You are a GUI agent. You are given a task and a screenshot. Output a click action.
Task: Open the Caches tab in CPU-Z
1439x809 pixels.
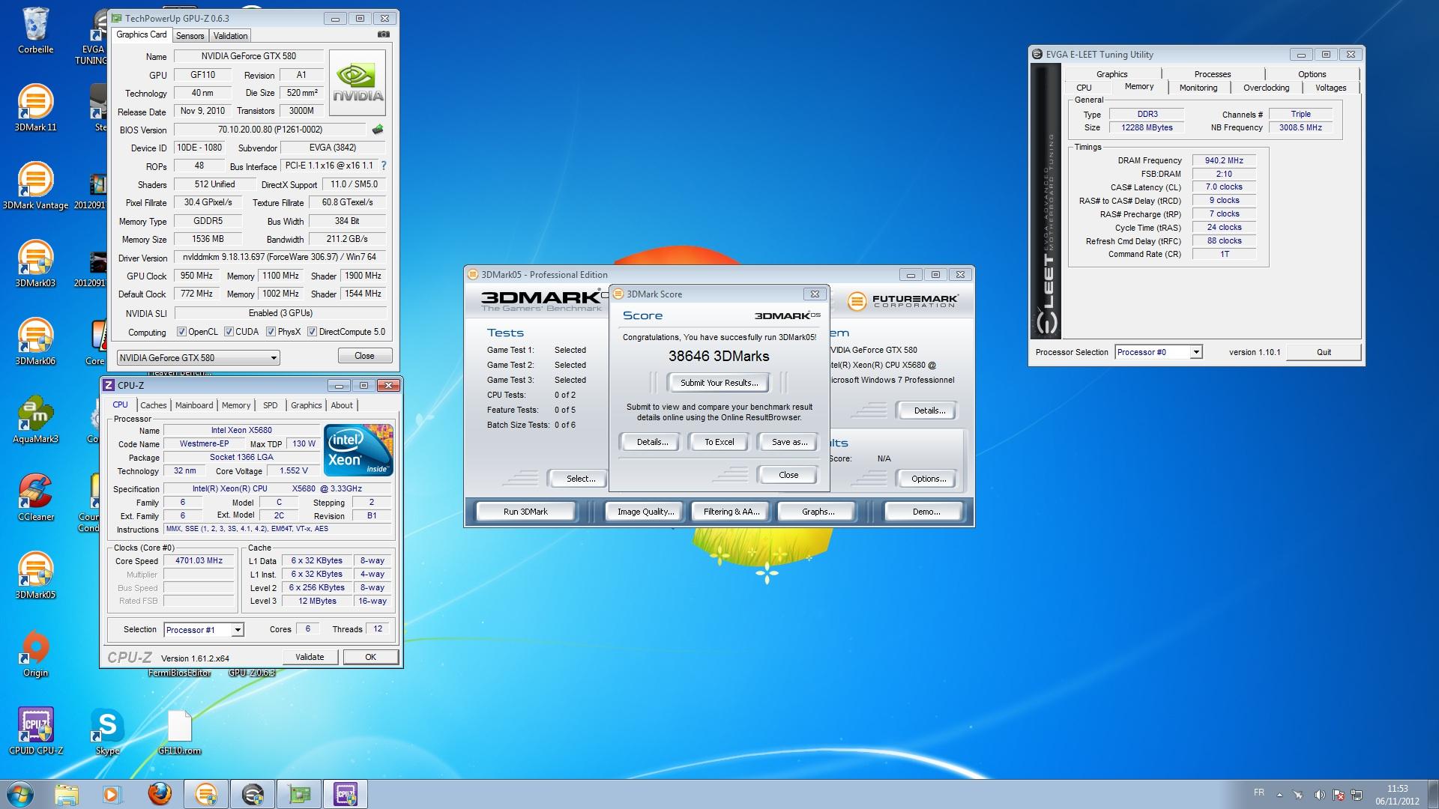pos(154,405)
